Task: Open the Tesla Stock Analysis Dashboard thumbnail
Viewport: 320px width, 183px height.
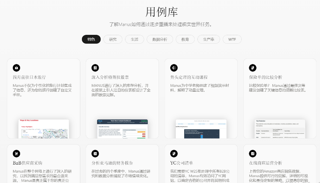Action: click(x=122, y=129)
